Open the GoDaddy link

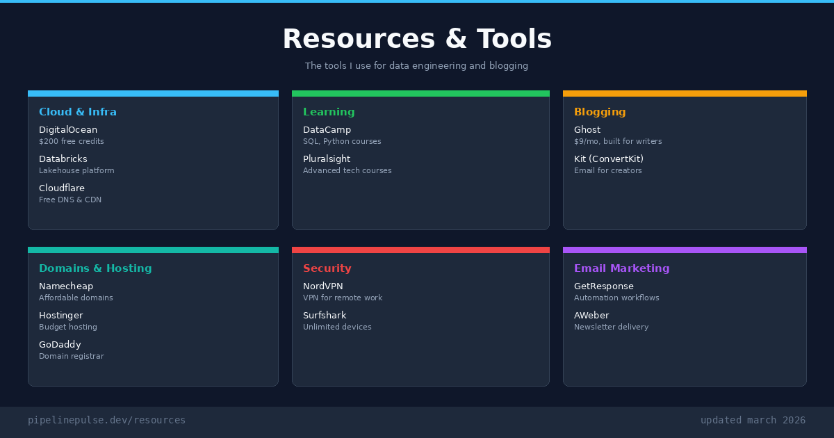(x=60, y=345)
